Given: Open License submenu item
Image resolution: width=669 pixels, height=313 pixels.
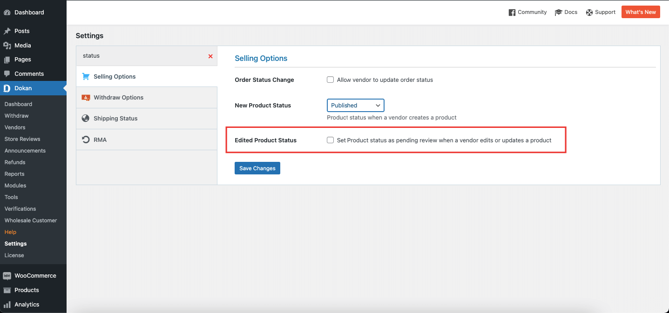Looking at the screenshot, I should (x=14, y=255).
